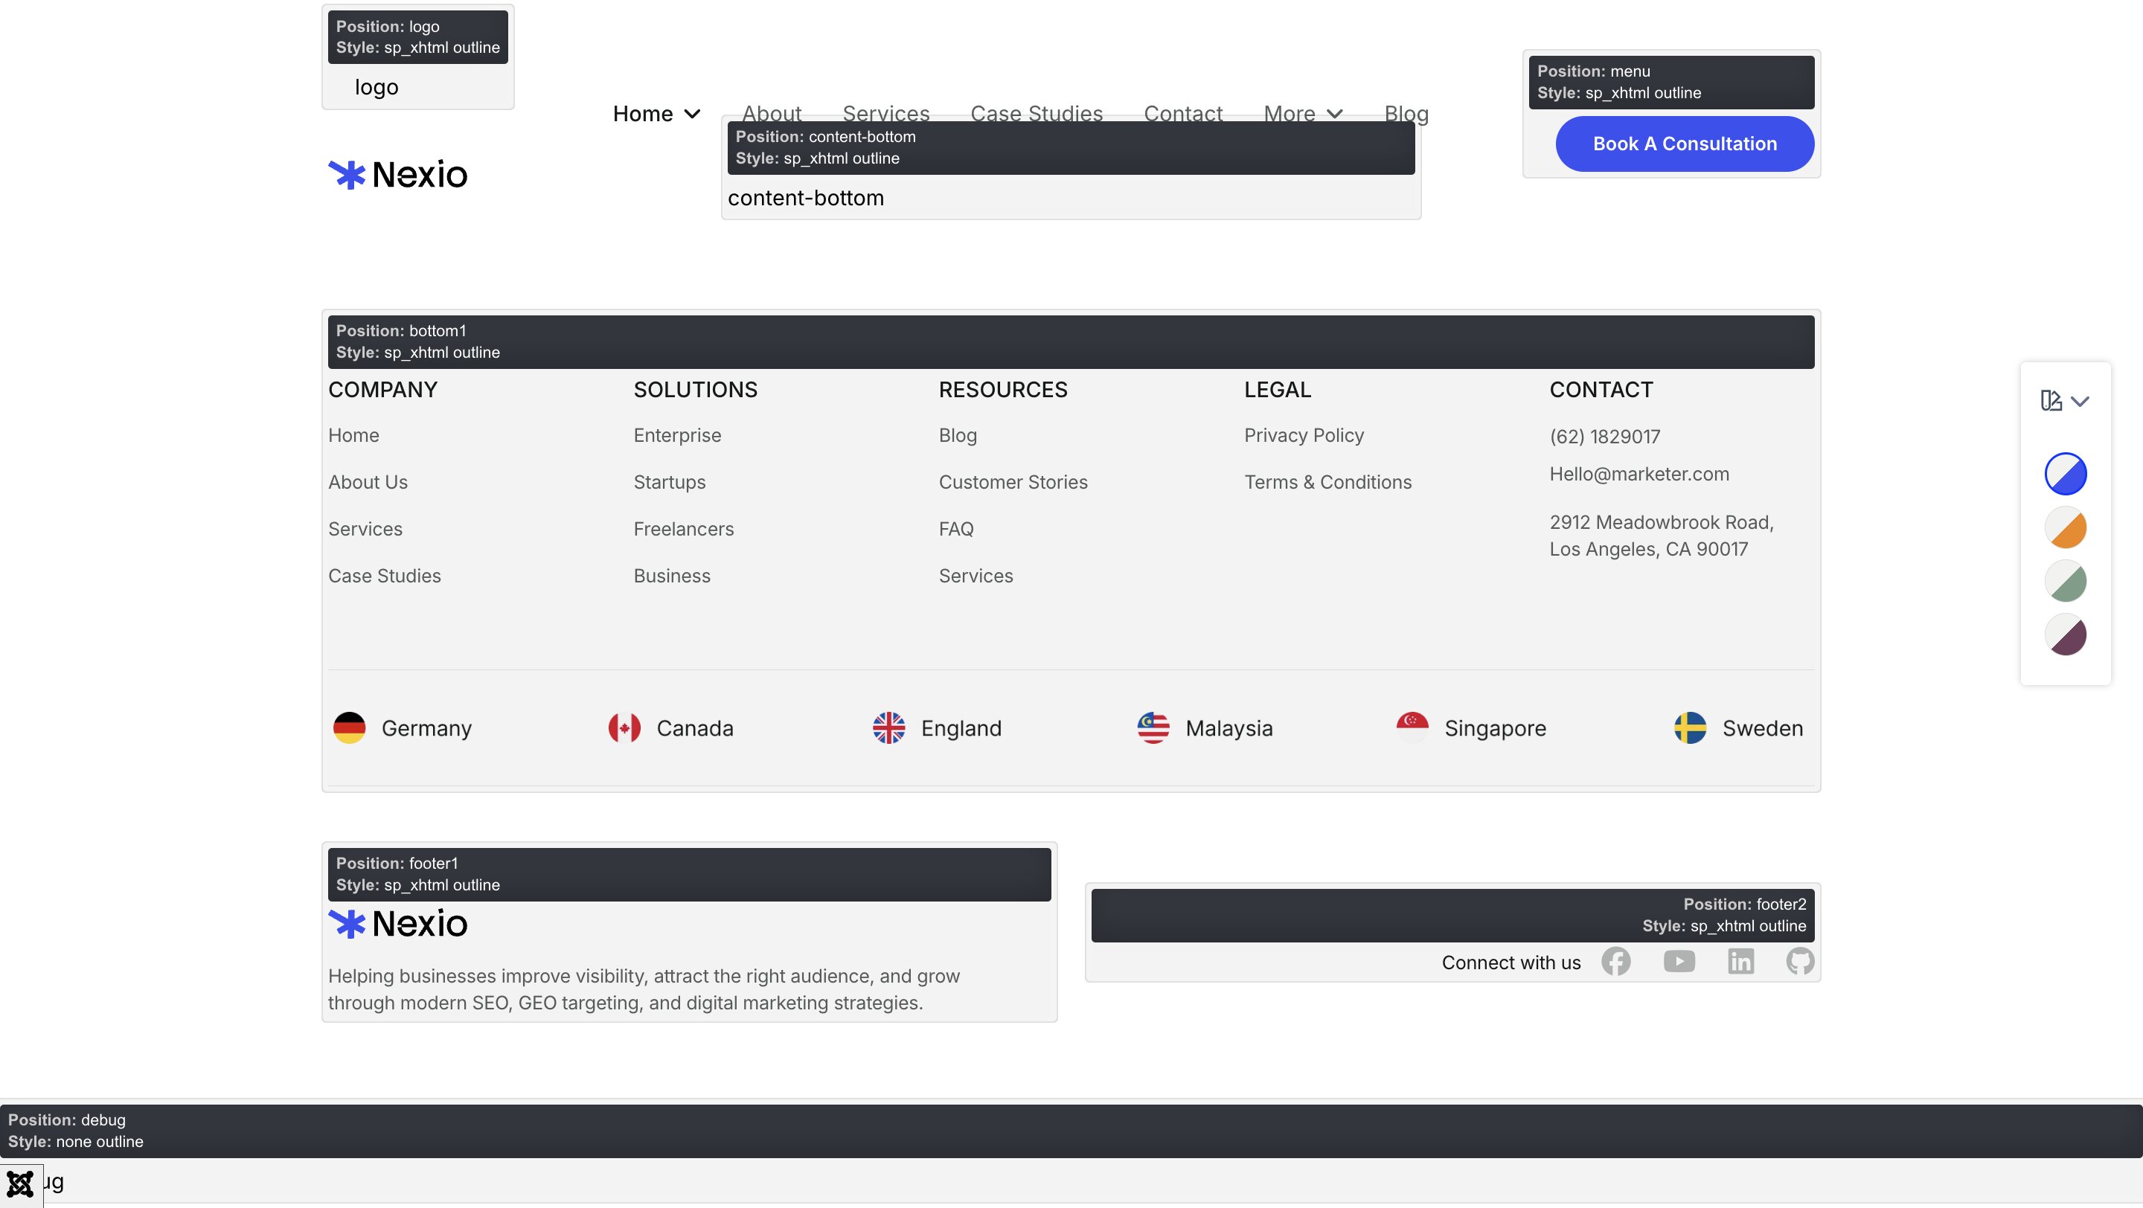2143x1208 pixels.
Task: Choose the purple color scheme swatch
Action: (x=2065, y=635)
